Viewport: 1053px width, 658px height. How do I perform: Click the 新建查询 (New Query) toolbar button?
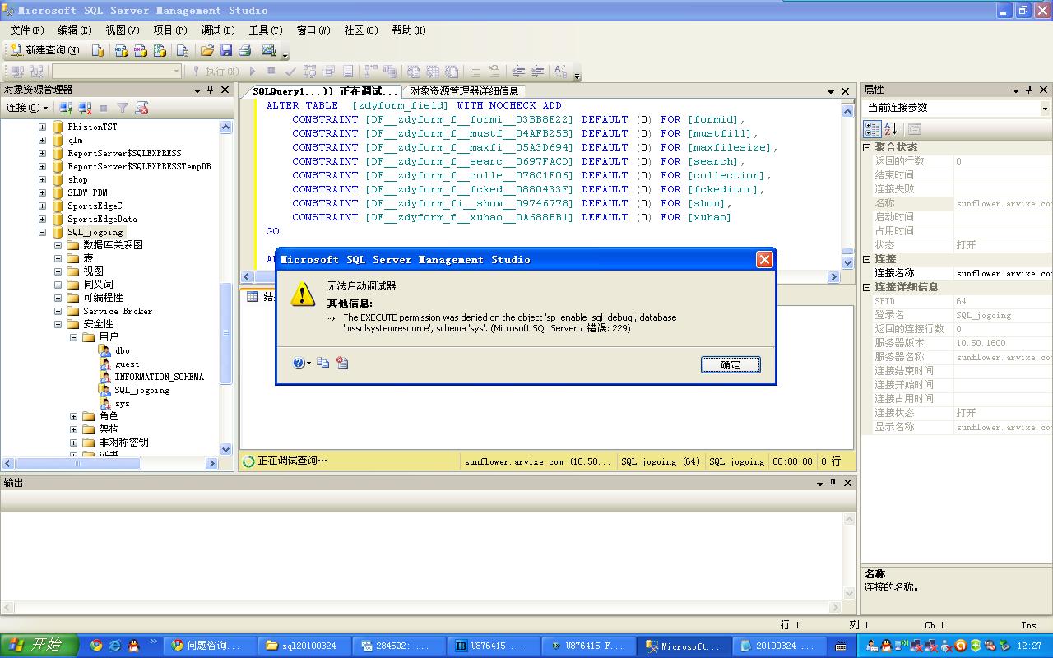44,50
